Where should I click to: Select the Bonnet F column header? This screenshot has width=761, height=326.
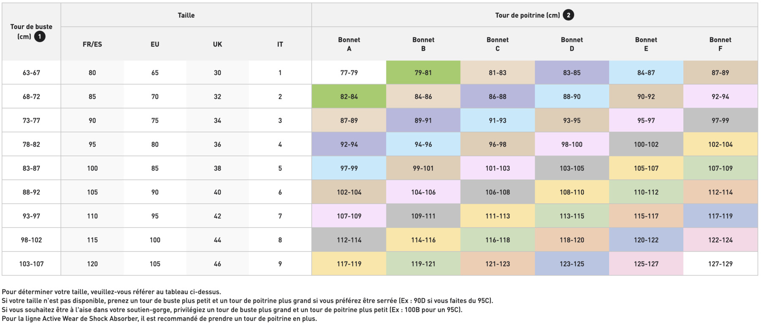click(720, 44)
